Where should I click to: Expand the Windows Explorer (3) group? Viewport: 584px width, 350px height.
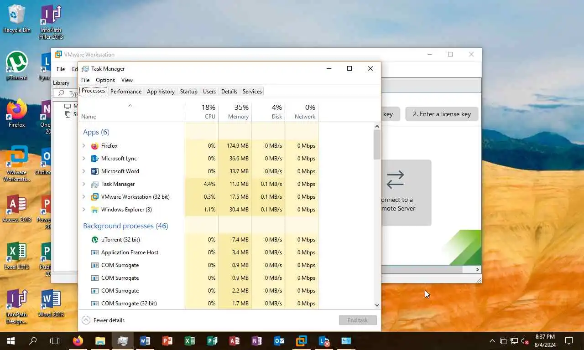tap(84, 210)
